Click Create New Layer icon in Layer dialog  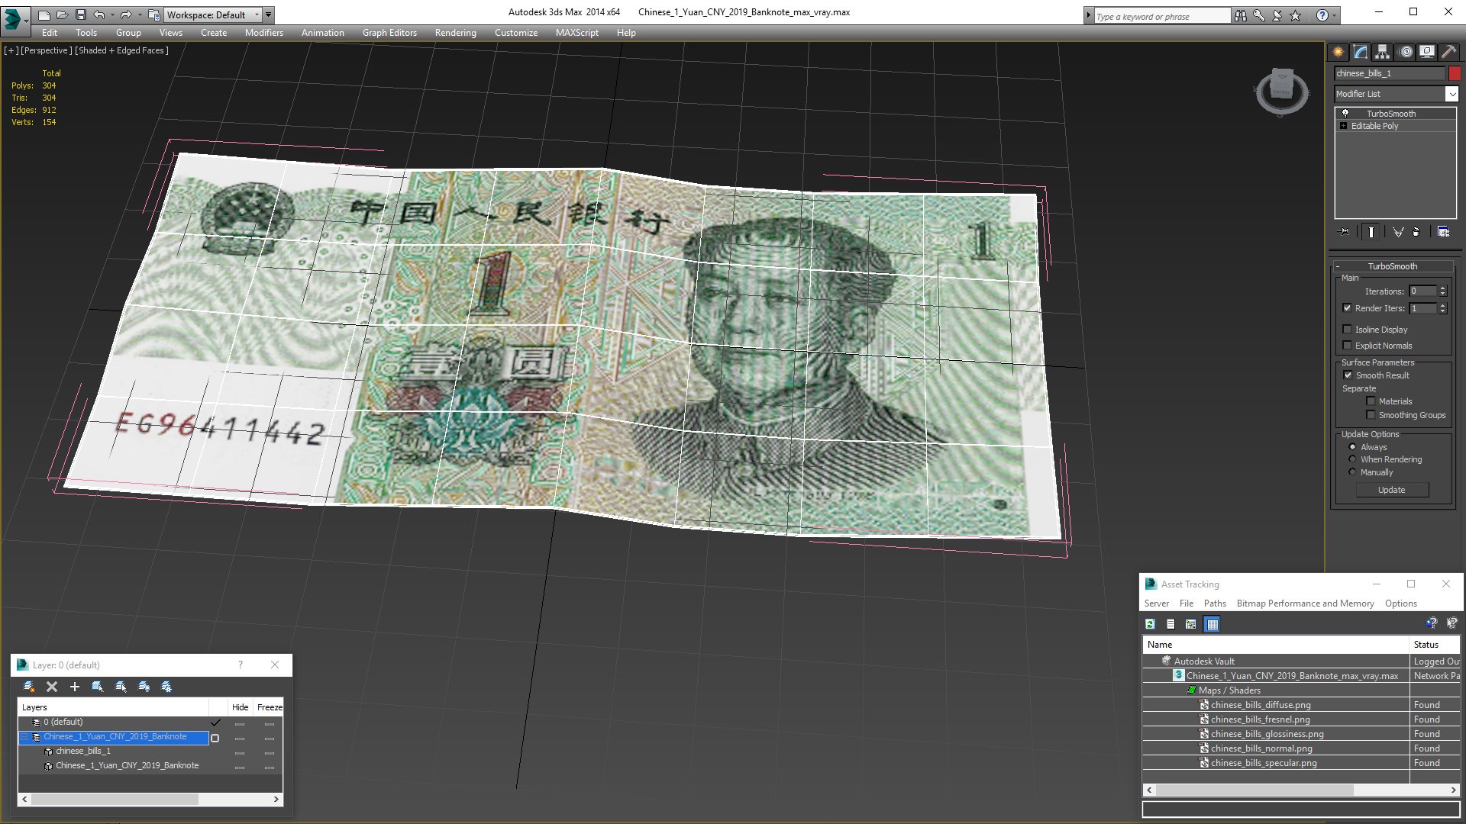click(x=29, y=687)
